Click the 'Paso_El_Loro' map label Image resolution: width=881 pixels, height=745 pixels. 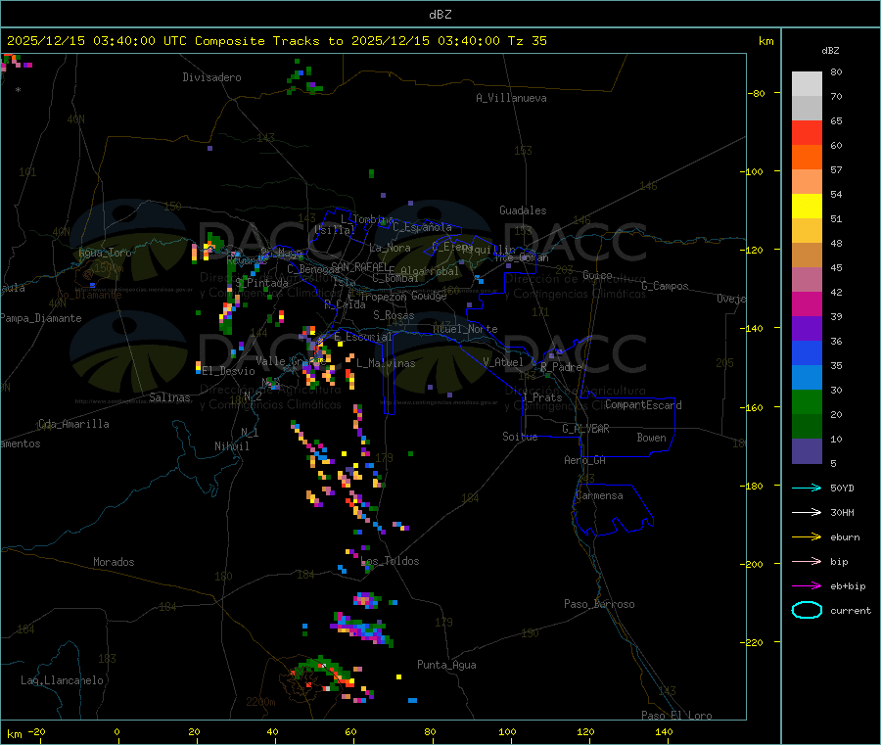coord(677,716)
